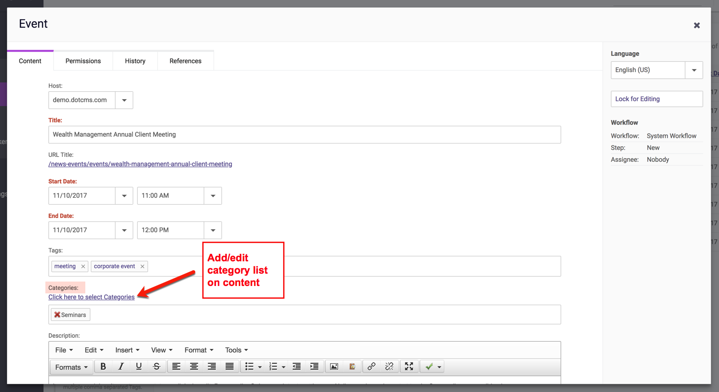Switch to the Permissions tab
The height and width of the screenshot is (392, 719).
(83, 61)
